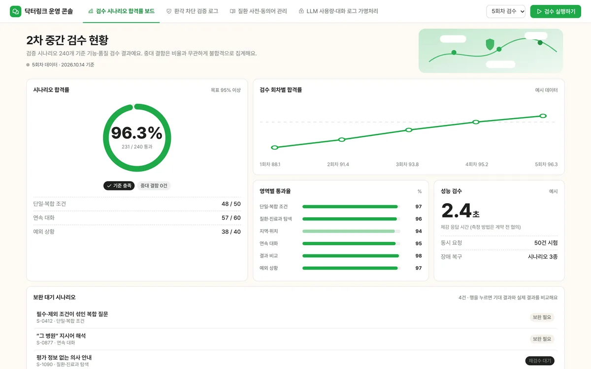The image size is (591, 369).
Task: Click the shield icon in the hero illustration
Action: tap(490, 45)
